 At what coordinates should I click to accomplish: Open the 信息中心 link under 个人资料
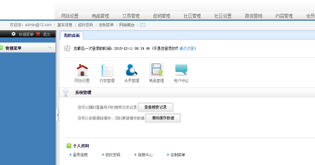tap(145, 155)
